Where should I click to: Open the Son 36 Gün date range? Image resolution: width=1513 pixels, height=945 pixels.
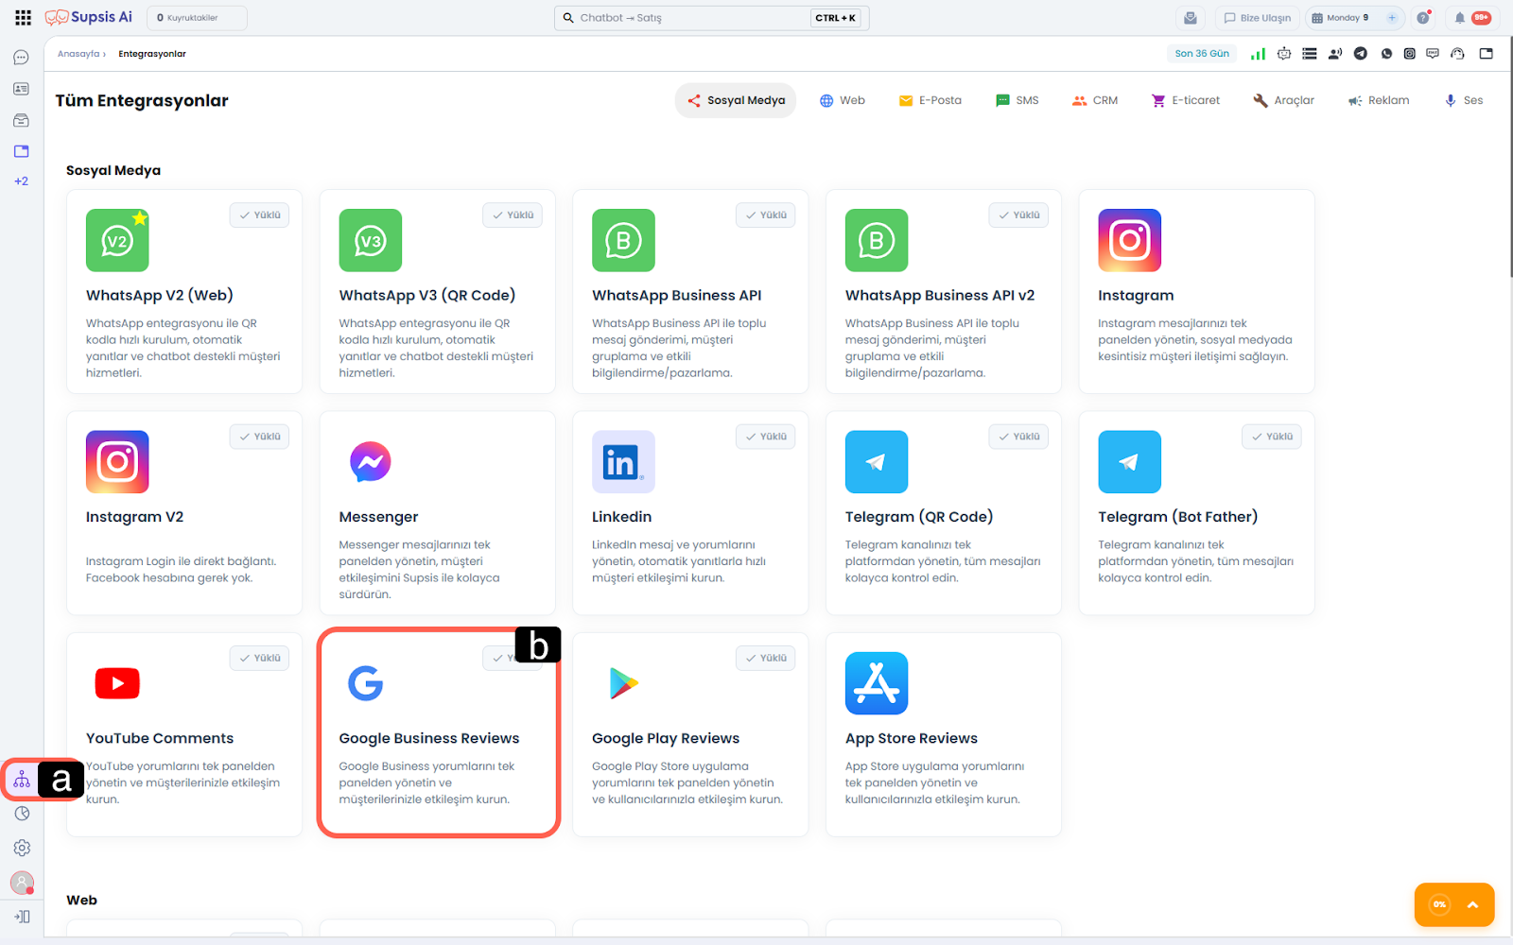point(1201,54)
